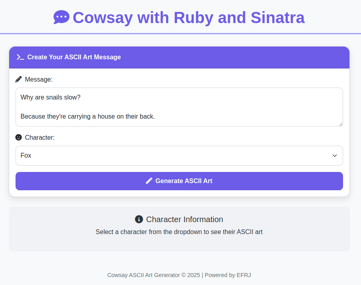Click the 'Create Your ASCII Art Message' header text
361x285 pixels.
pos(74,57)
